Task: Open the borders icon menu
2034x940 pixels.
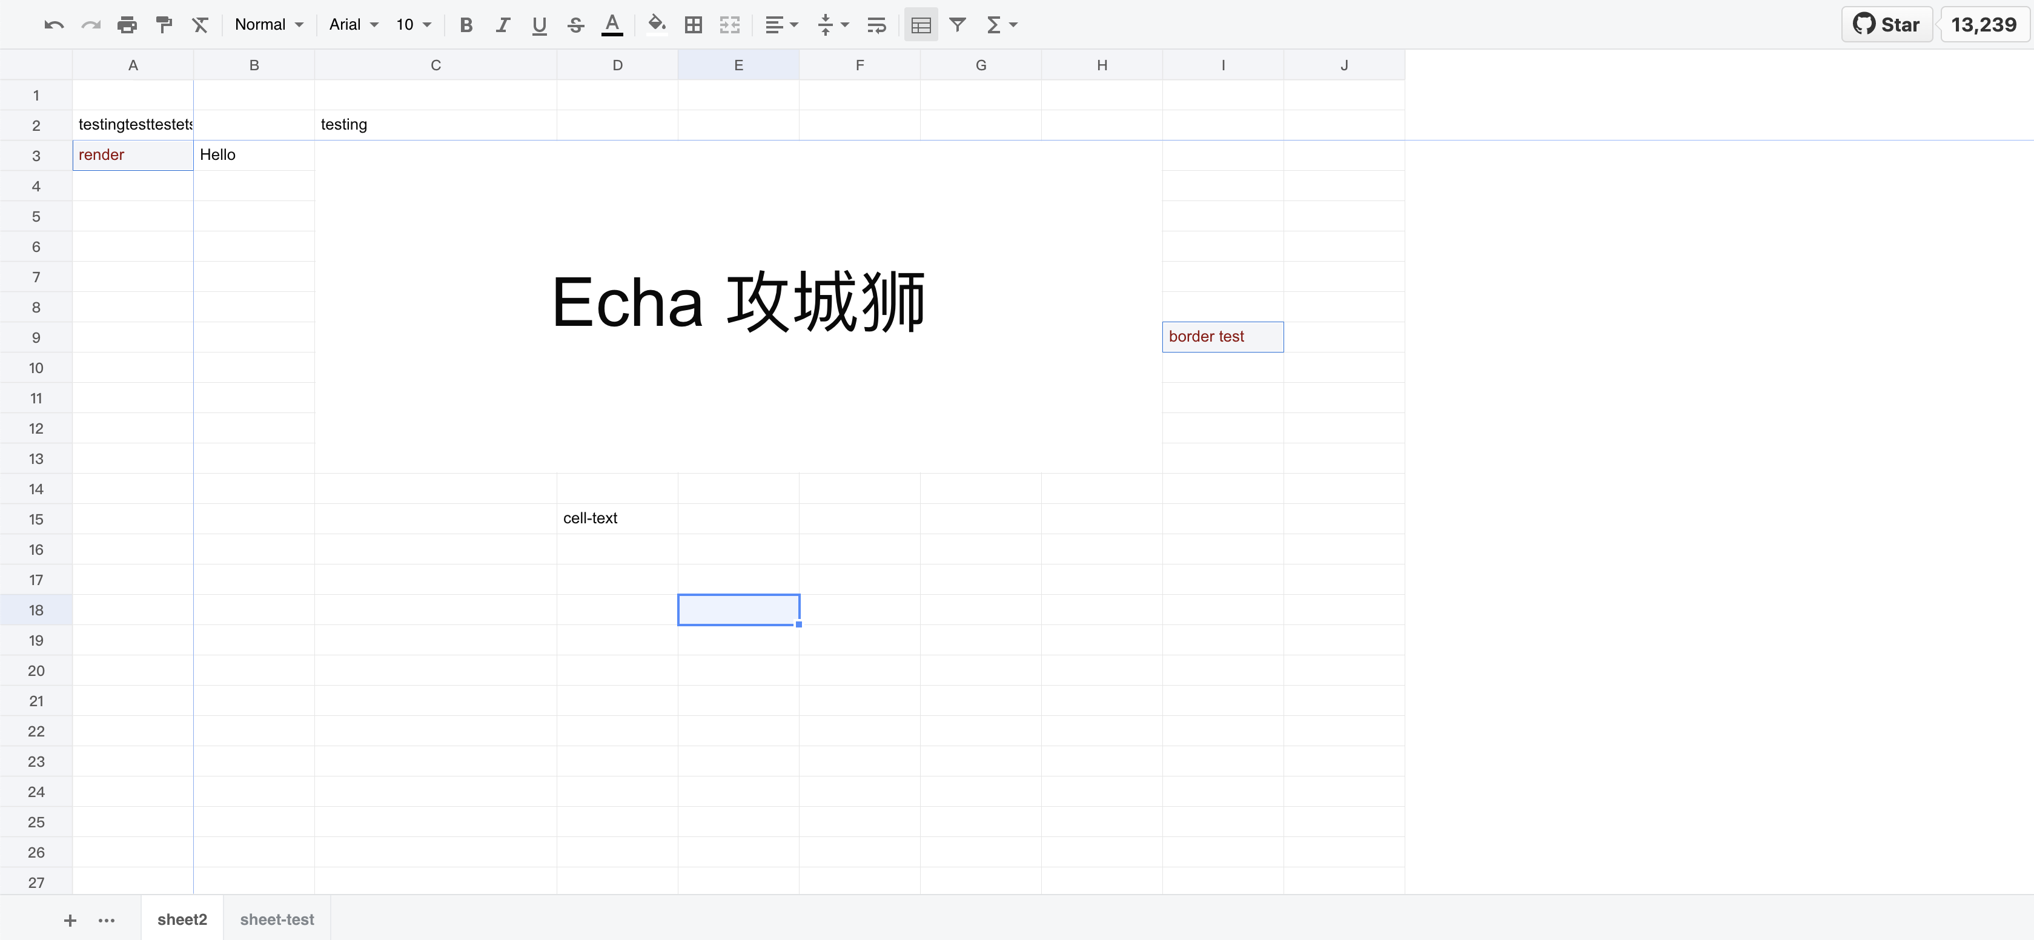Action: point(694,25)
